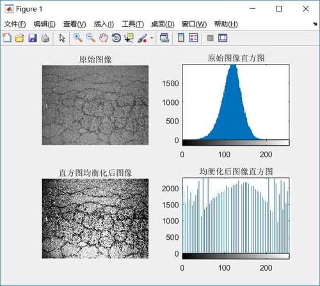Click the 1500 tick label on original histogram
This screenshot has width=320, height=286.
170,83
